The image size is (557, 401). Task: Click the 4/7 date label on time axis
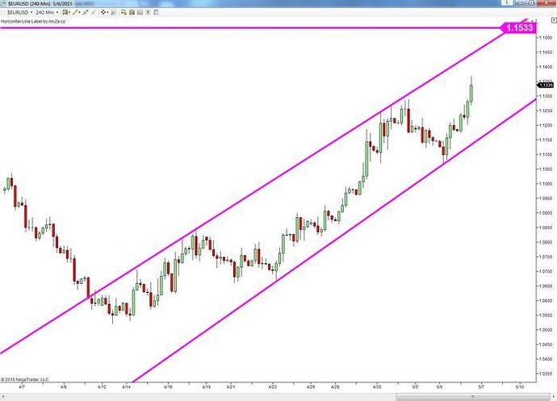tap(22, 386)
